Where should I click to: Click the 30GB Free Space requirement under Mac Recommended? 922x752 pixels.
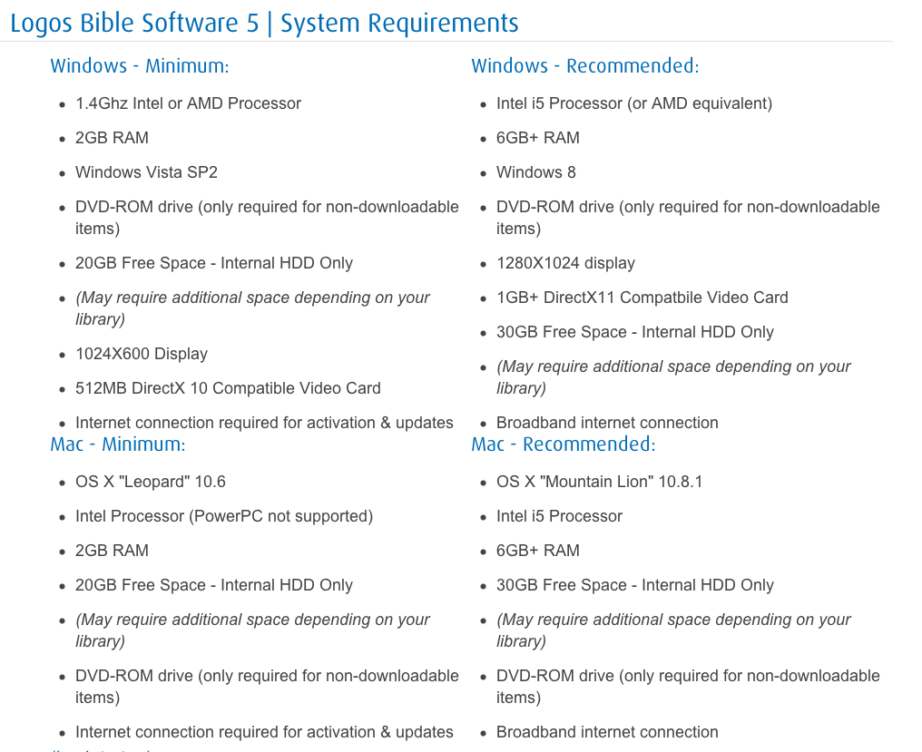pos(634,585)
